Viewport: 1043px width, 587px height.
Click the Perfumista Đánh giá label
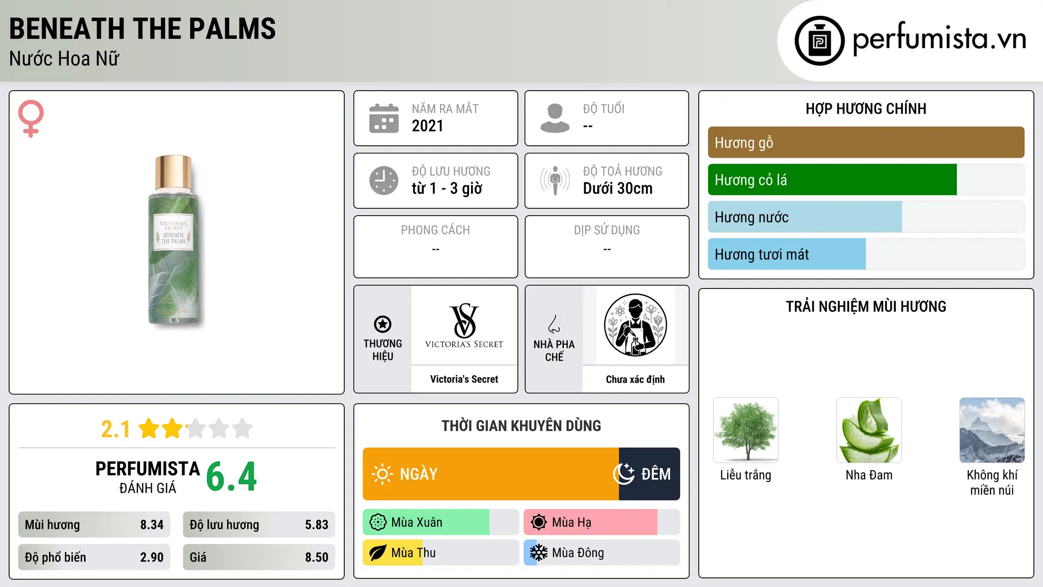point(148,477)
